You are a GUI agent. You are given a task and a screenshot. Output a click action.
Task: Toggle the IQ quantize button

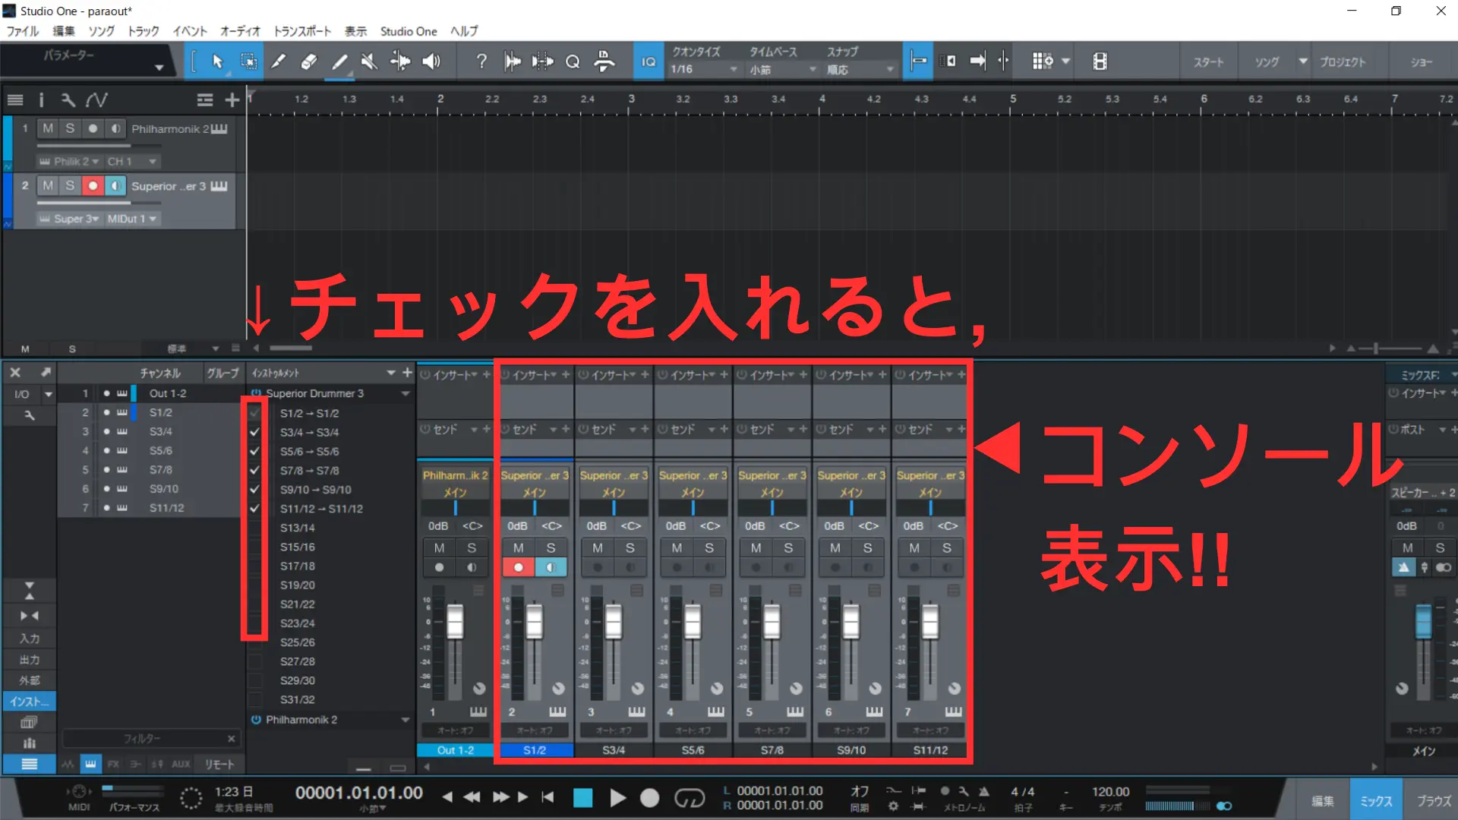(x=649, y=61)
